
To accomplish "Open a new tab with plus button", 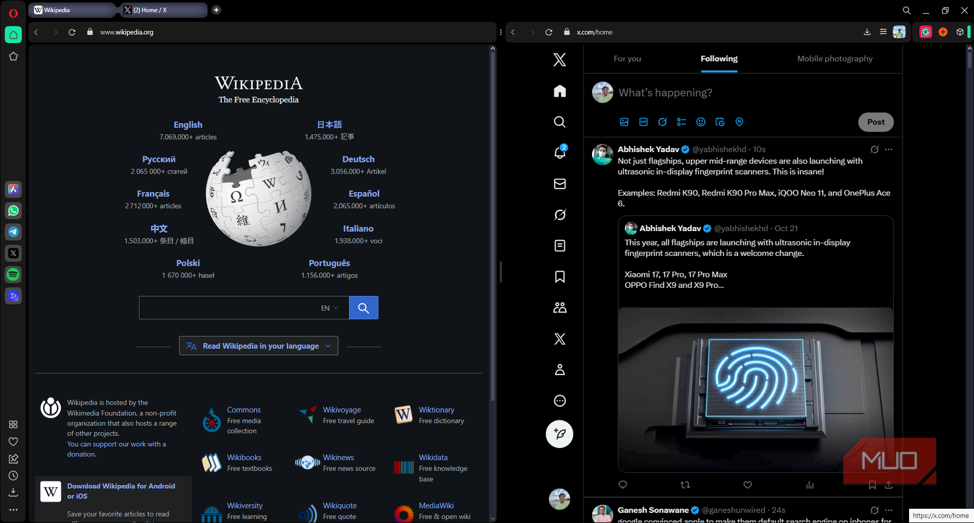I will (x=216, y=10).
